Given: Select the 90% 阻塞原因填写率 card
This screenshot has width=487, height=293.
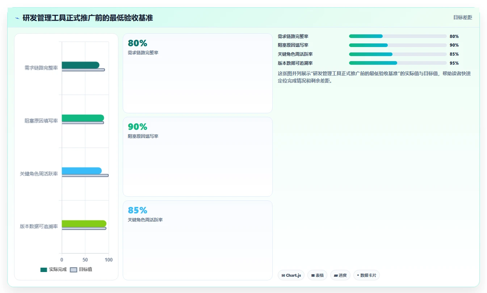Looking at the screenshot, I should [198, 157].
